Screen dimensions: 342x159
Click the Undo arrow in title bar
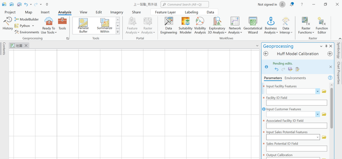click(26, 4)
